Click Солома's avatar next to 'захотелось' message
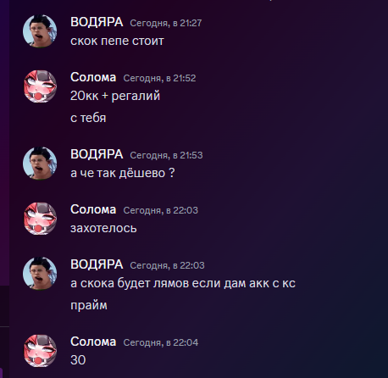The image size is (388, 378). click(x=40, y=219)
